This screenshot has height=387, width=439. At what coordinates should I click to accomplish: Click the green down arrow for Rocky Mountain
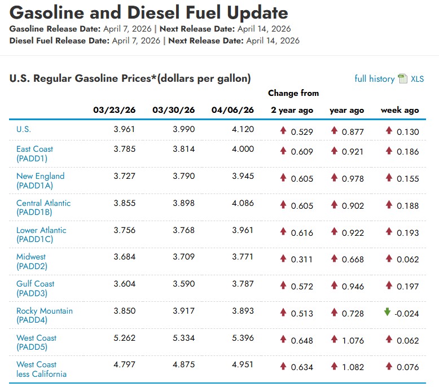(x=387, y=312)
